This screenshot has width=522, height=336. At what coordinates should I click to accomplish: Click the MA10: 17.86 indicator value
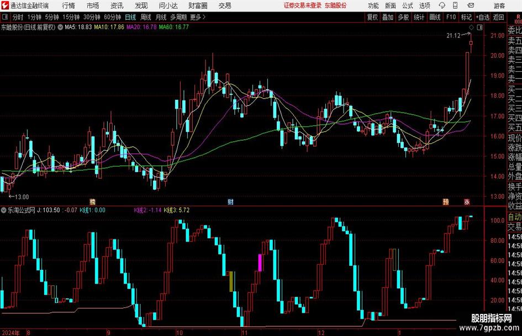[x=109, y=27]
